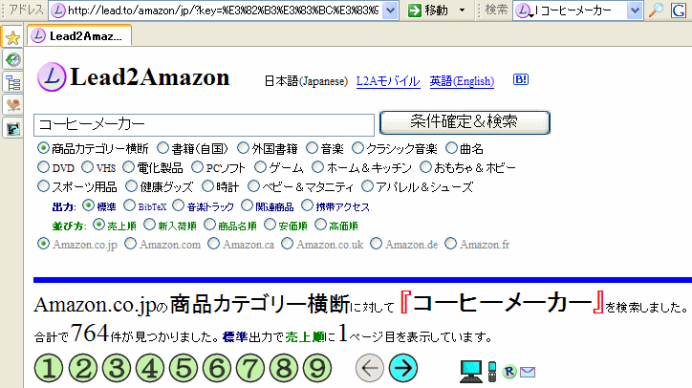
Task: Go to results page 8 circle
Action: (284, 368)
